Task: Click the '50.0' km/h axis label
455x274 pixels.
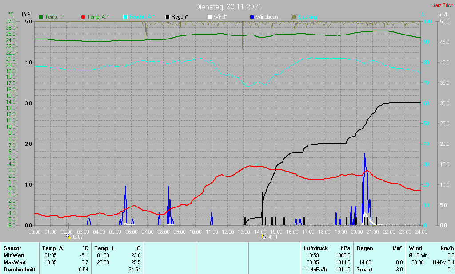Action: [x=445, y=21]
